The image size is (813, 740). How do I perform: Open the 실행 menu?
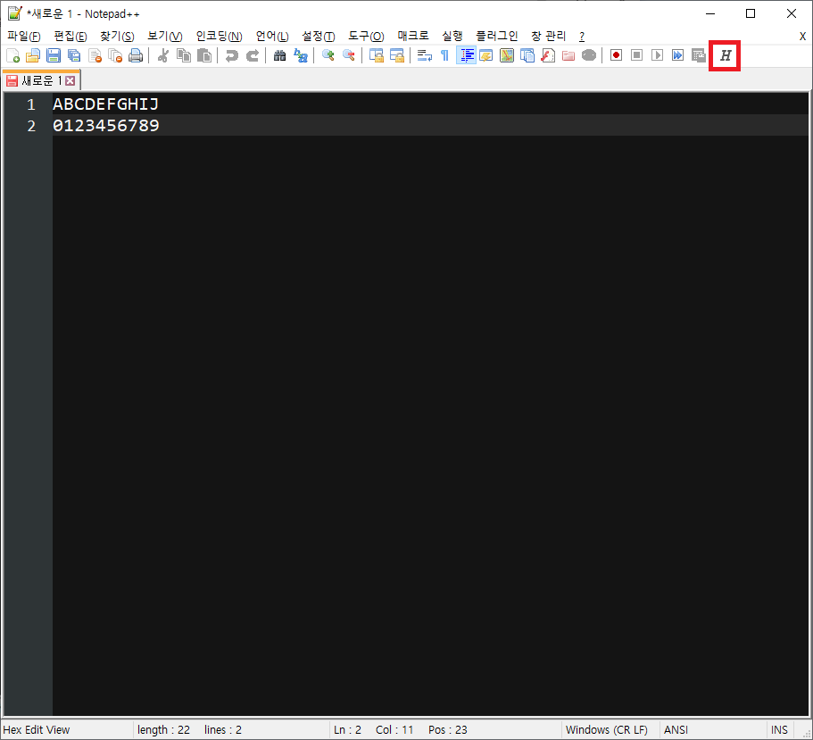(x=452, y=37)
